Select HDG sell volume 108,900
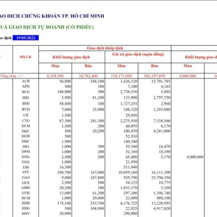Viewport: 217px width, 217px height. coord(97,208)
